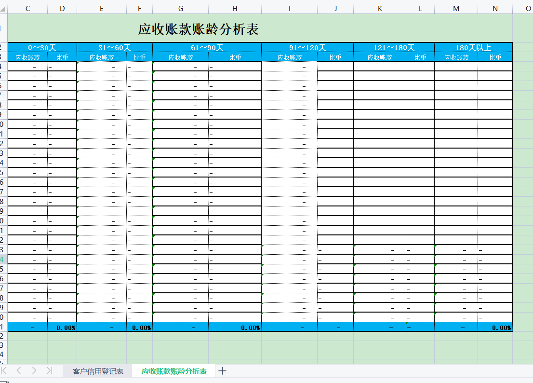Screen dimensions: 533x383
Task: Click 比重 under 121~180天
Action: (x=420, y=57)
